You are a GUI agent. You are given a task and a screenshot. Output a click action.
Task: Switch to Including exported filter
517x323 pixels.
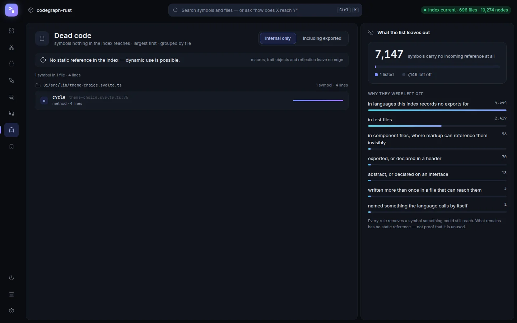point(322,38)
